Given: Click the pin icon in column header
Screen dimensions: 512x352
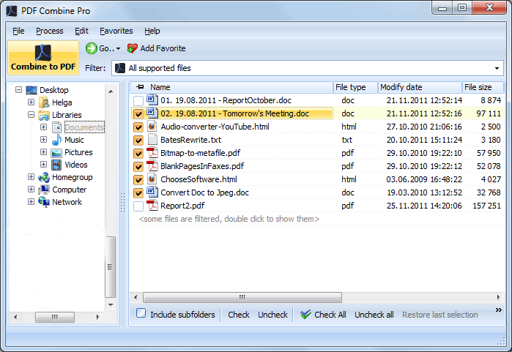Looking at the screenshot, I should [140, 87].
